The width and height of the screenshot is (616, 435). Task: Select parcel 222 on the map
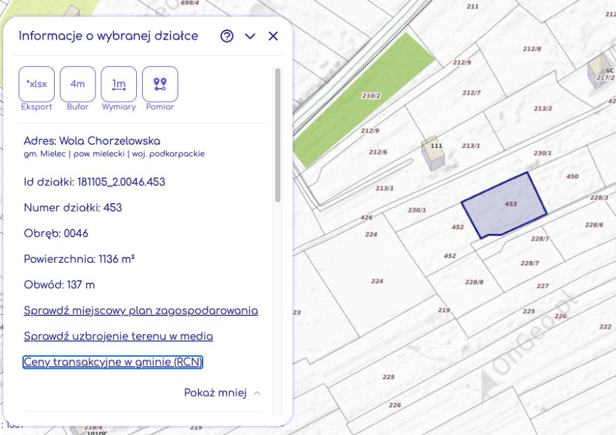pyautogui.click(x=605, y=327)
